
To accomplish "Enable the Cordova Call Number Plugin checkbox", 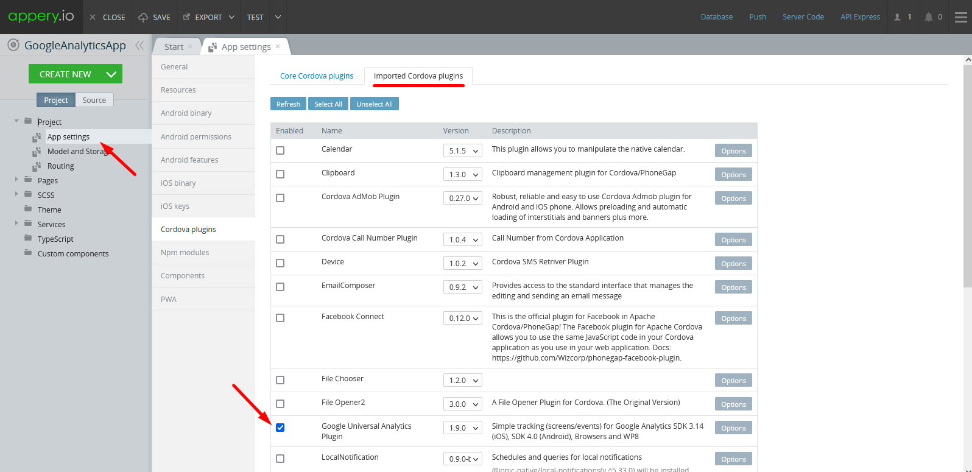I will tap(280, 239).
